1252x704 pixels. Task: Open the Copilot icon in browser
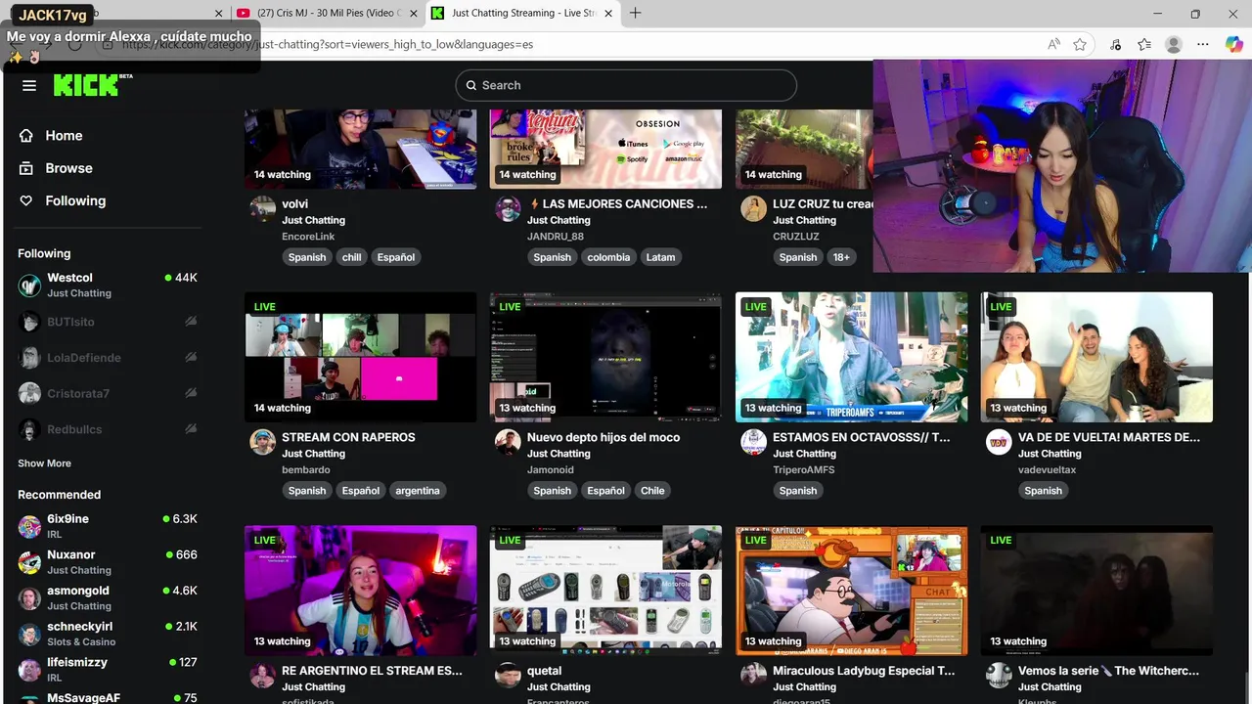[x=1233, y=44]
